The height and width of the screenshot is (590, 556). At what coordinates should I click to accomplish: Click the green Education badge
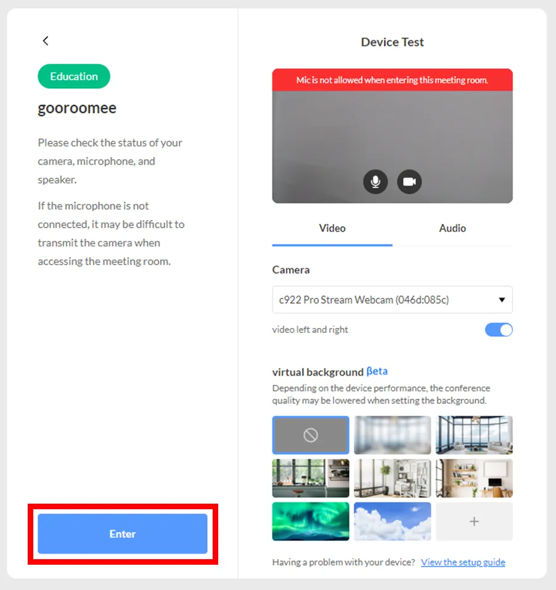[74, 76]
